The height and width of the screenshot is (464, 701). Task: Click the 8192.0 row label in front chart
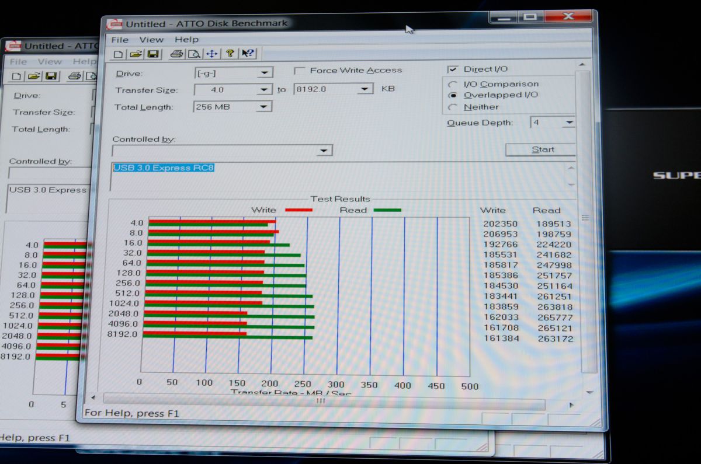(123, 334)
